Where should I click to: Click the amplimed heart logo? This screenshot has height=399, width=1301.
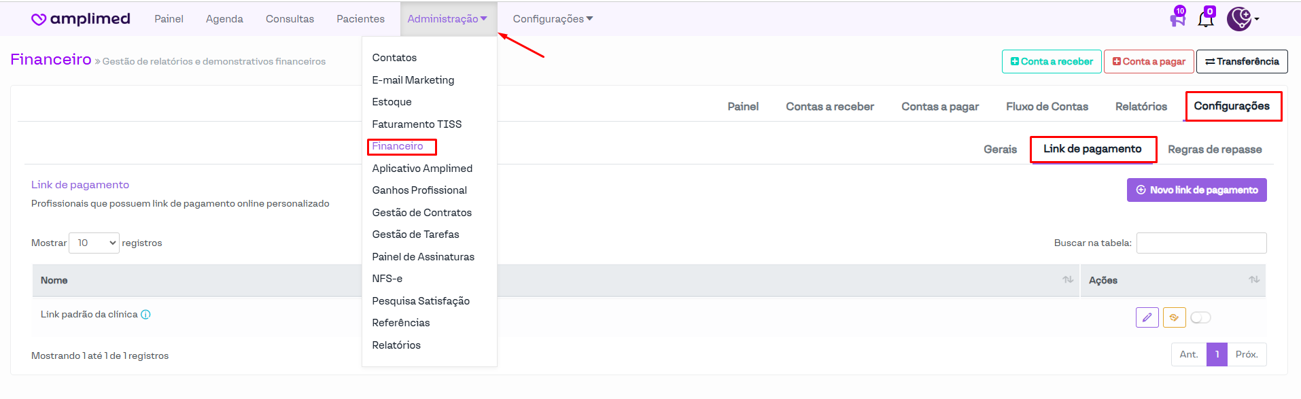(39, 19)
